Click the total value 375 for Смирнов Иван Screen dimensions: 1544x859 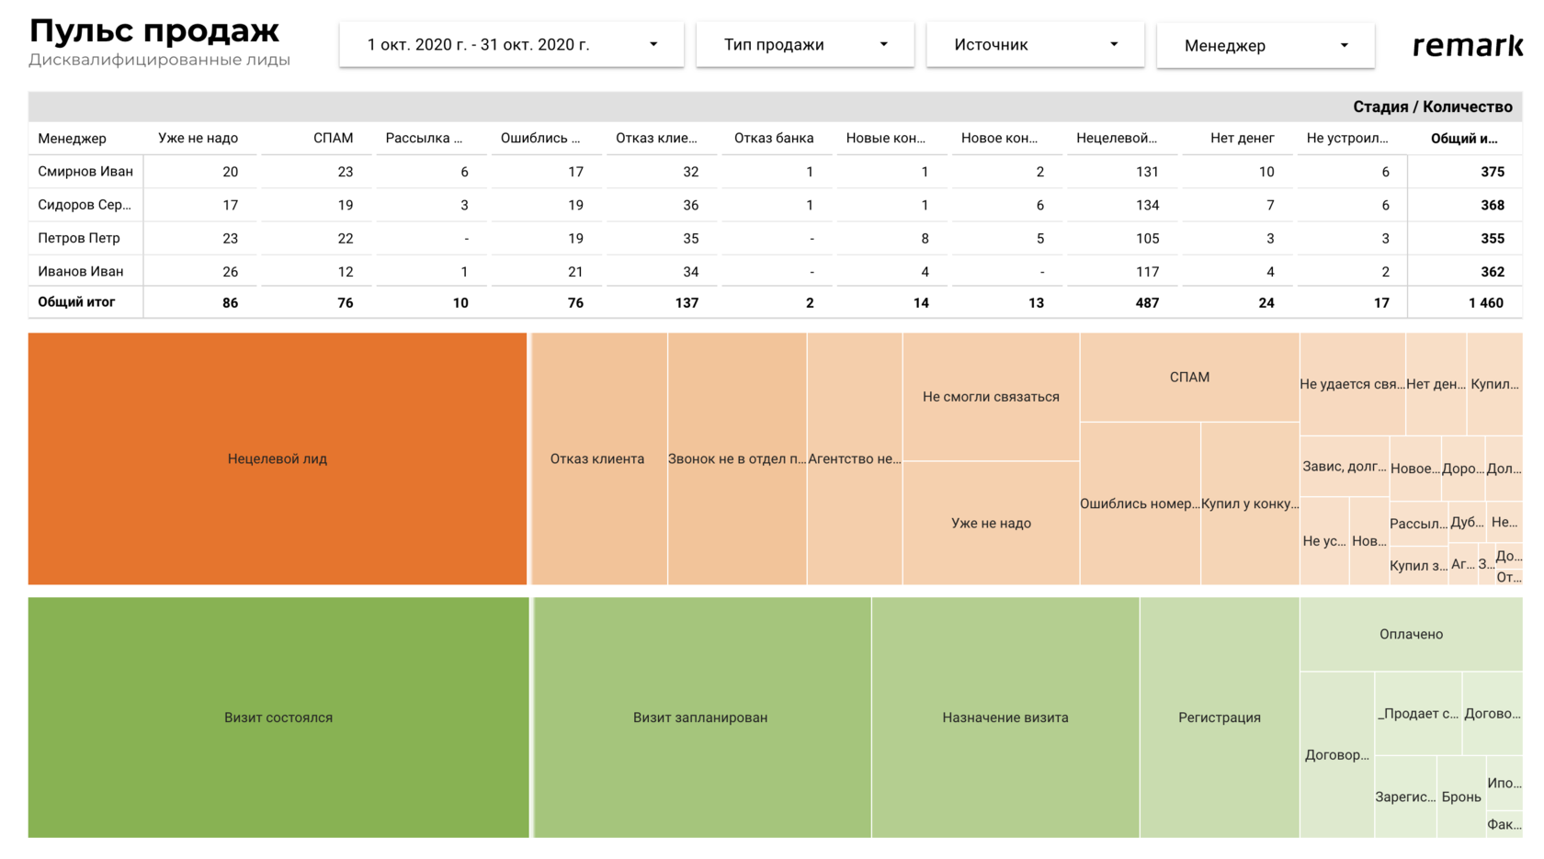click(1493, 172)
